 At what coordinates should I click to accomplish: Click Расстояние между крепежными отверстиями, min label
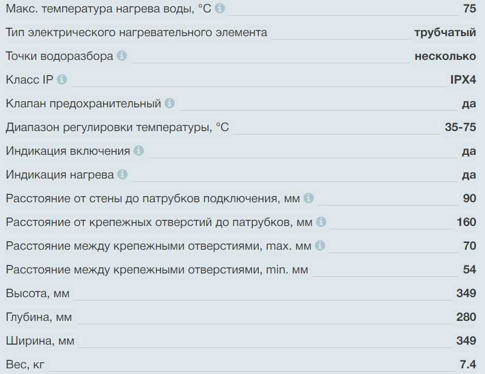157,269
